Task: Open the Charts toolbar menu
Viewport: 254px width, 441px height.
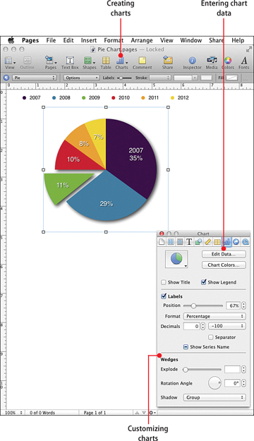Action: [x=121, y=63]
